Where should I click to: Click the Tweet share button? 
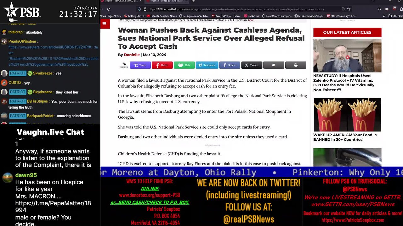pyautogui.click(x=252, y=65)
